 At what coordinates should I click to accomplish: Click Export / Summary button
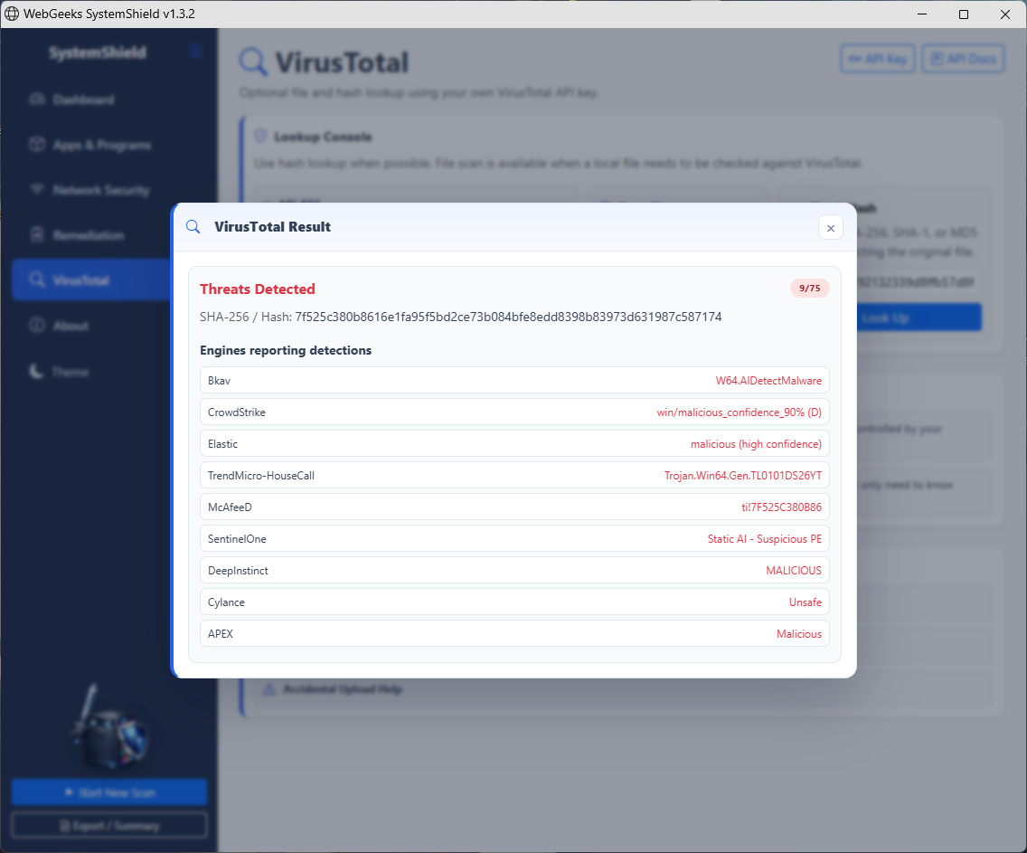coord(109,826)
